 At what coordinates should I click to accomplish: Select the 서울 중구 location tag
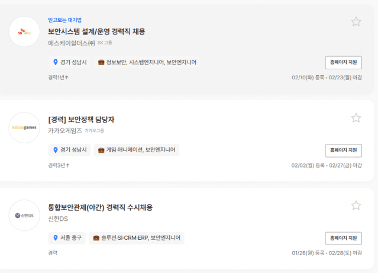[66, 238]
